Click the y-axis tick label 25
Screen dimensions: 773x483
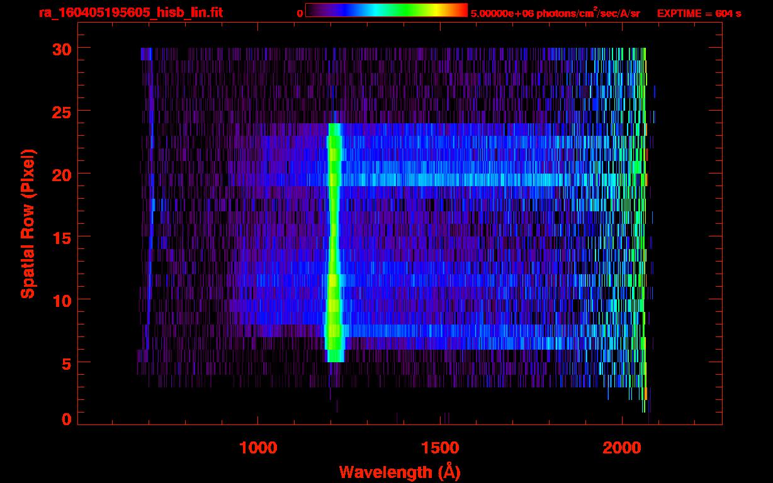coord(61,111)
